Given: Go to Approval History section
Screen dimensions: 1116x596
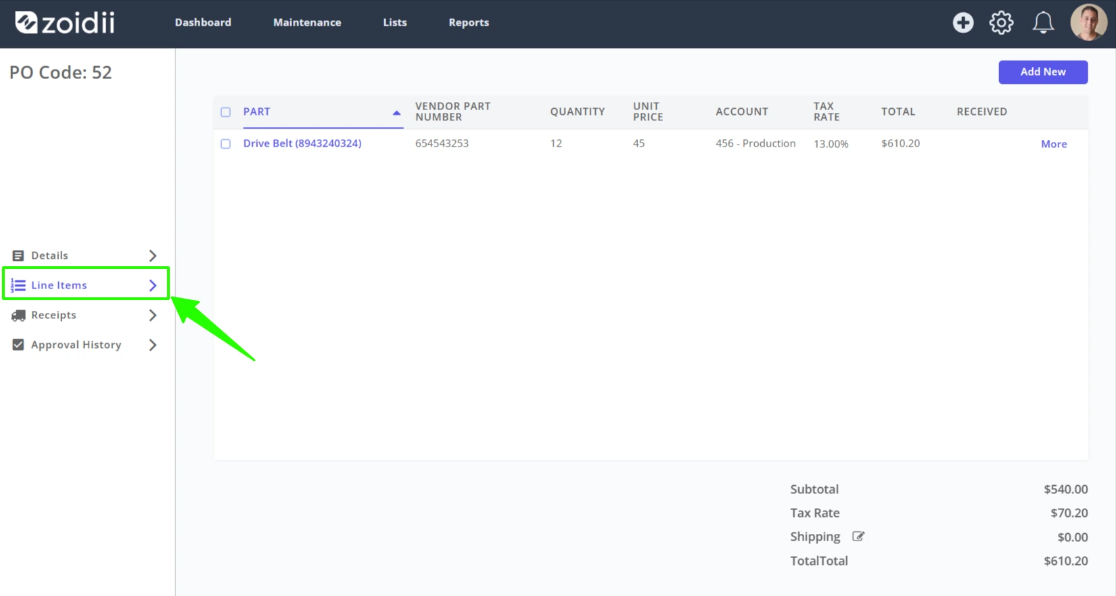Looking at the screenshot, I should [76, 345].
